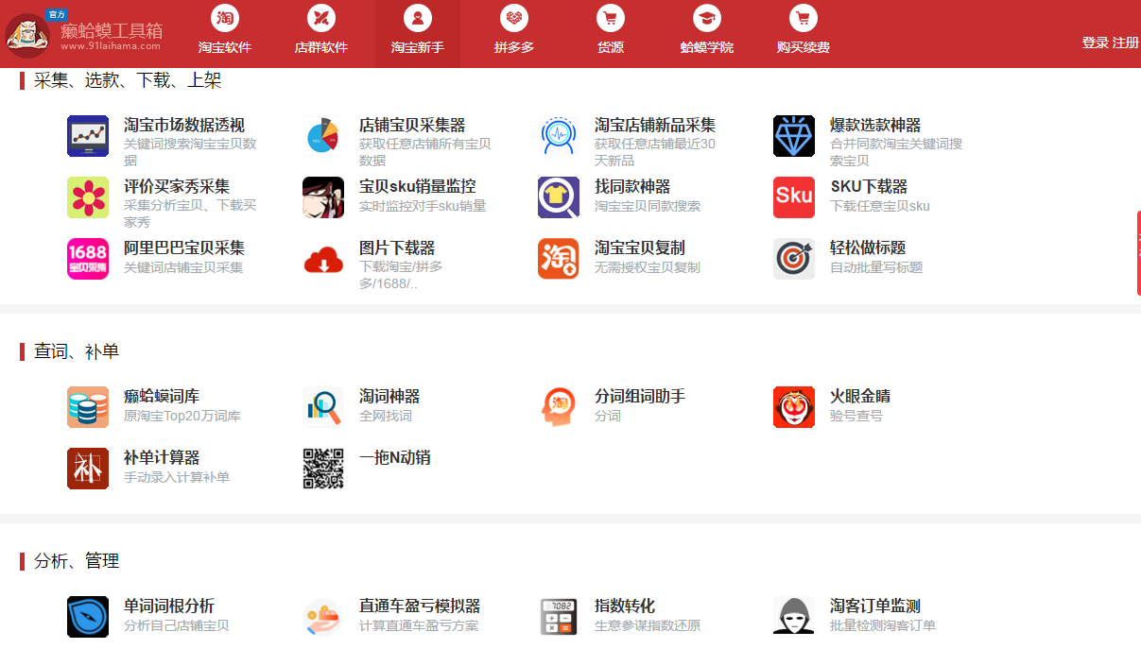Click the 淘词神器 search chart icon
This screenshot has width=1141, height=649.
tap(323, 407)
